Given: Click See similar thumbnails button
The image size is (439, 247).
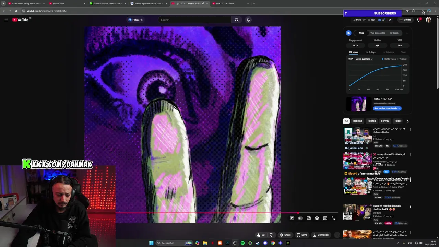Looking at the screenshot, I should pyautogui.click(x=387, y=108).
